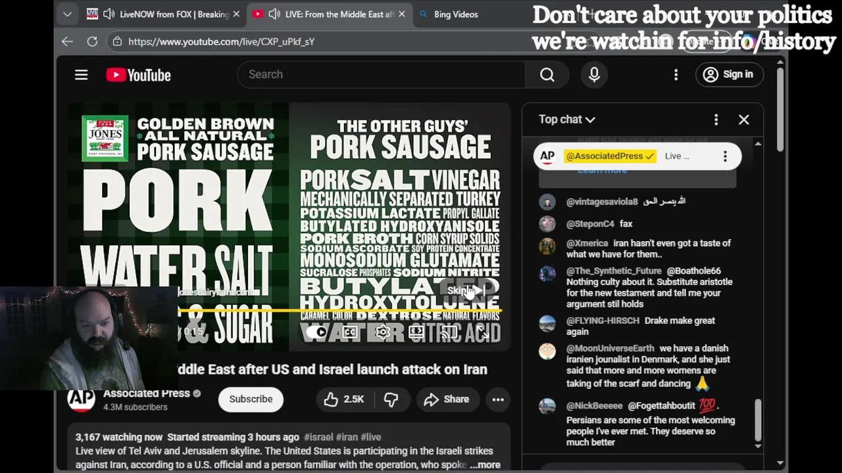This screenshot has height=473, width=842.
Task: Share the live stream
Action: click(447, 399)
